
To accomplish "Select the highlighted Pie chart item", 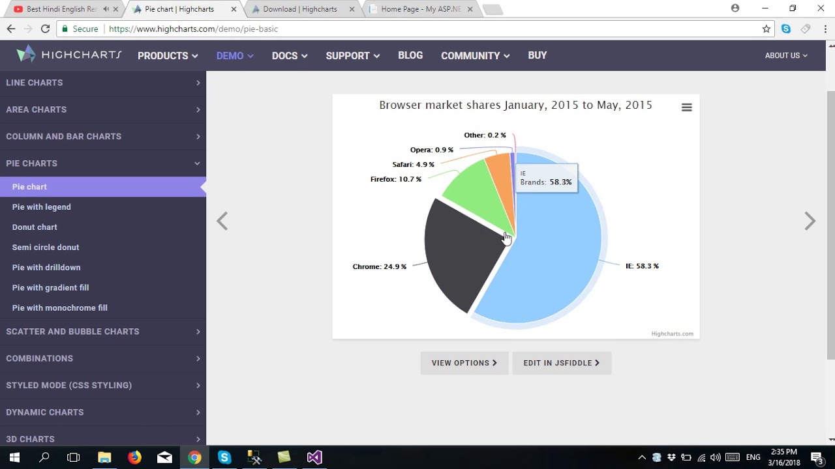I will [x=103, y=186].
